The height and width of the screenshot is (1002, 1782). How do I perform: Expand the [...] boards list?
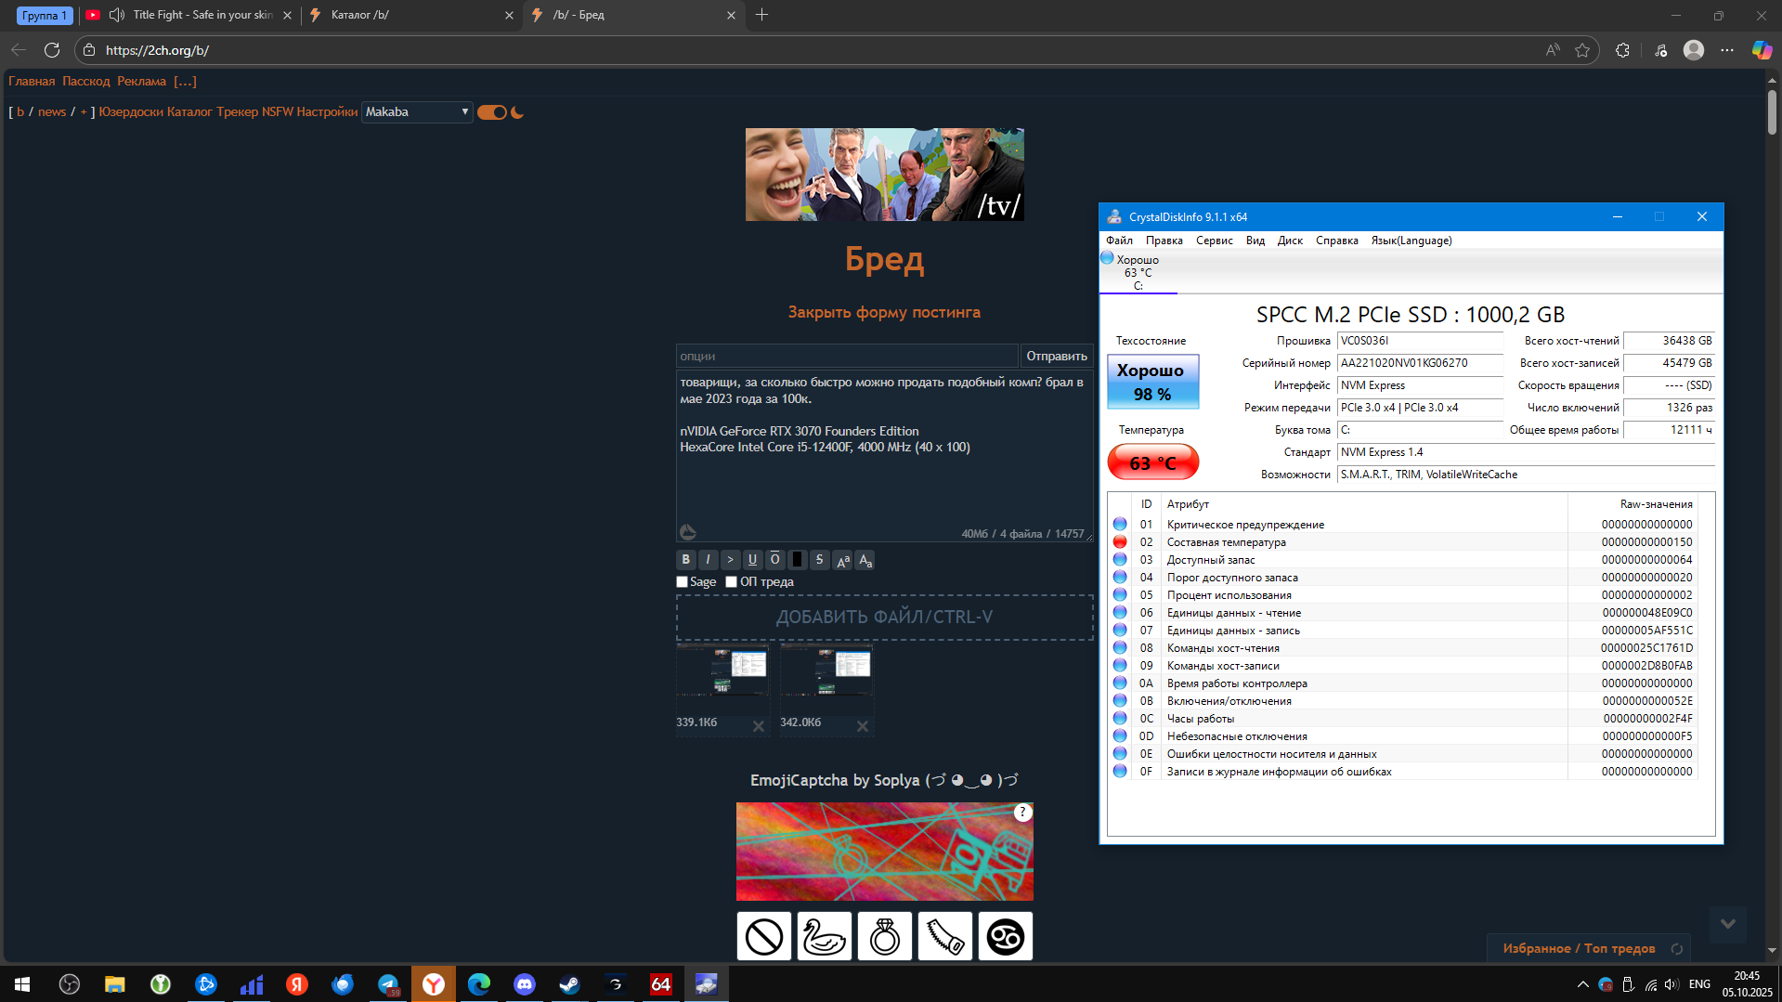[185, 82]
